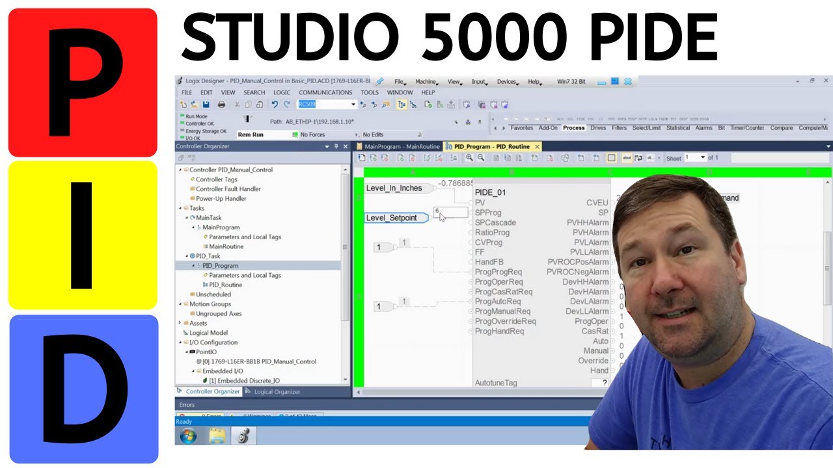Screen dimensions: 833x468
Task: Select the Timer/Counter instruction tab
Action: [x=747, y=128]
